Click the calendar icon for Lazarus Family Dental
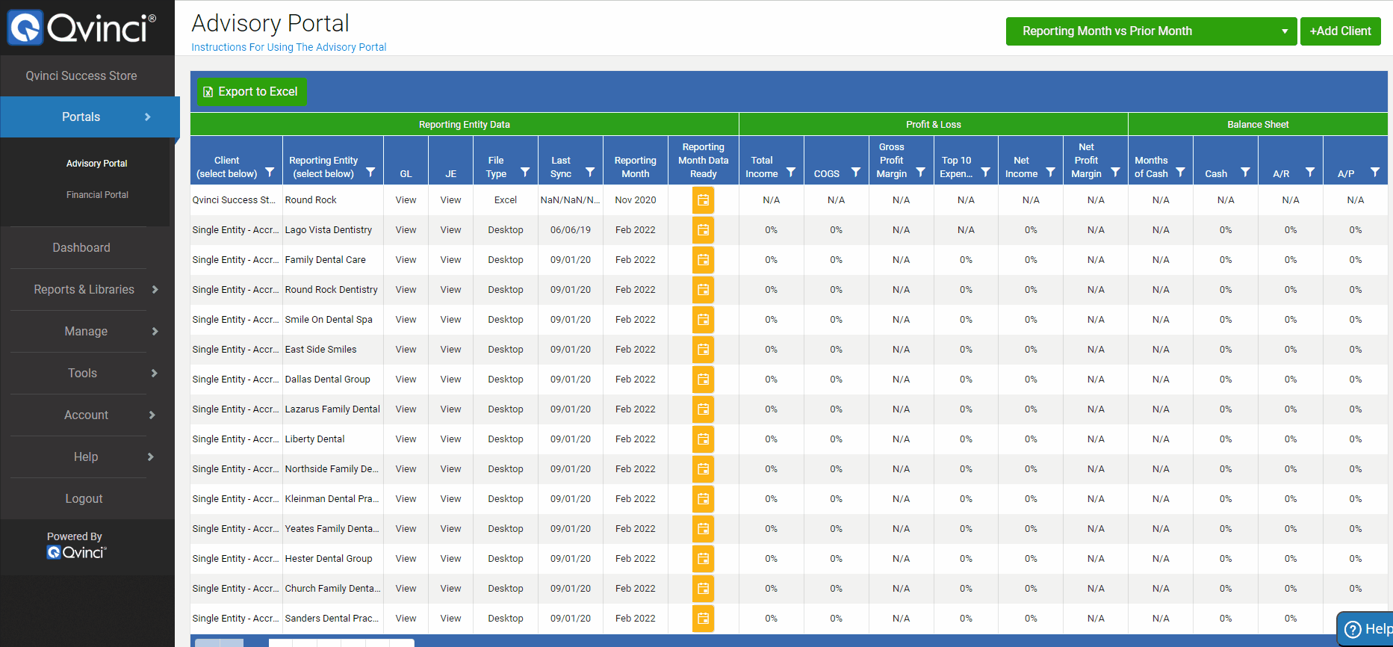This screenshot has height=647, width=1393. (x=703, y=409)
